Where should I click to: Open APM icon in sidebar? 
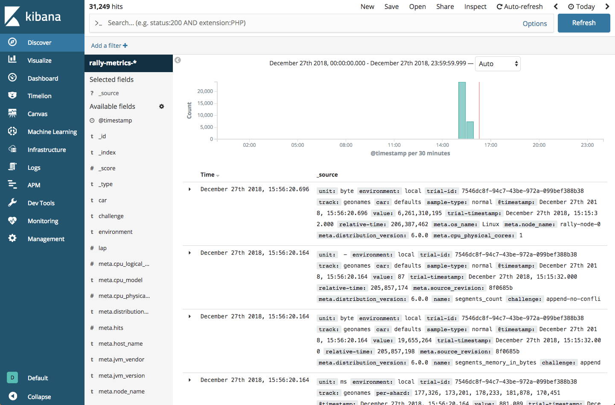click(x=12, y=185)
